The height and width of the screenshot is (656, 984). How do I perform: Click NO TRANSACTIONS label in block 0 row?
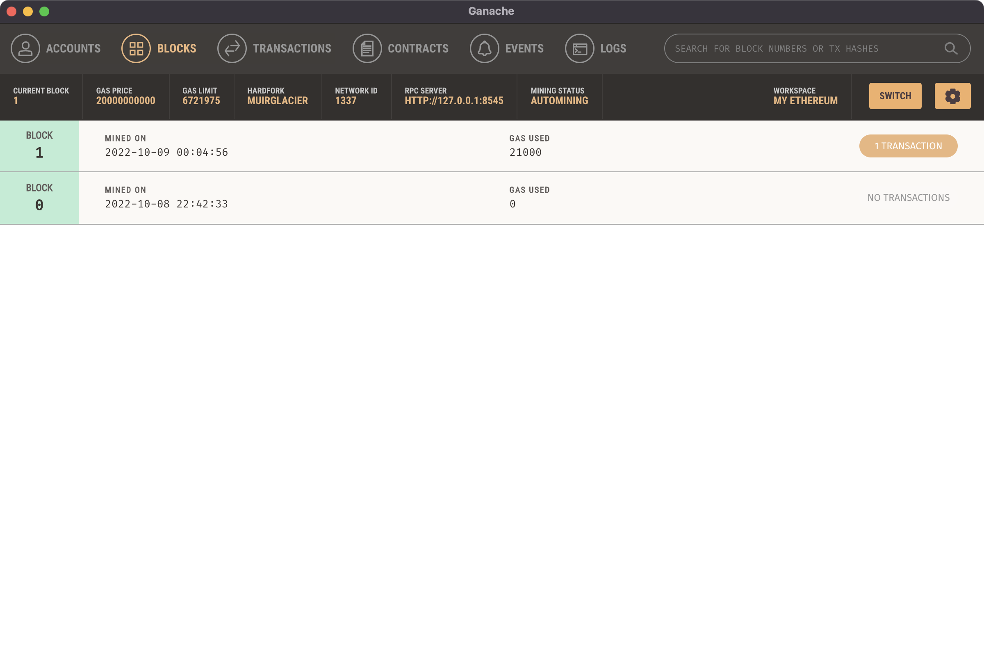pos(908,198)
